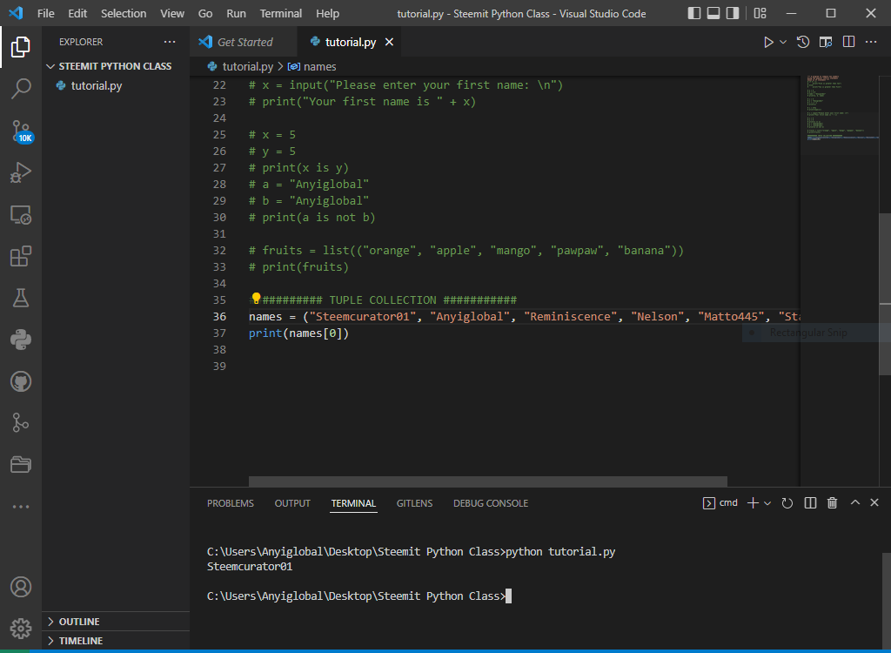Open changes preview icon in editor toolbar
Screen dimensions: 891x653
pyautogui.click(x=826, y=42)
